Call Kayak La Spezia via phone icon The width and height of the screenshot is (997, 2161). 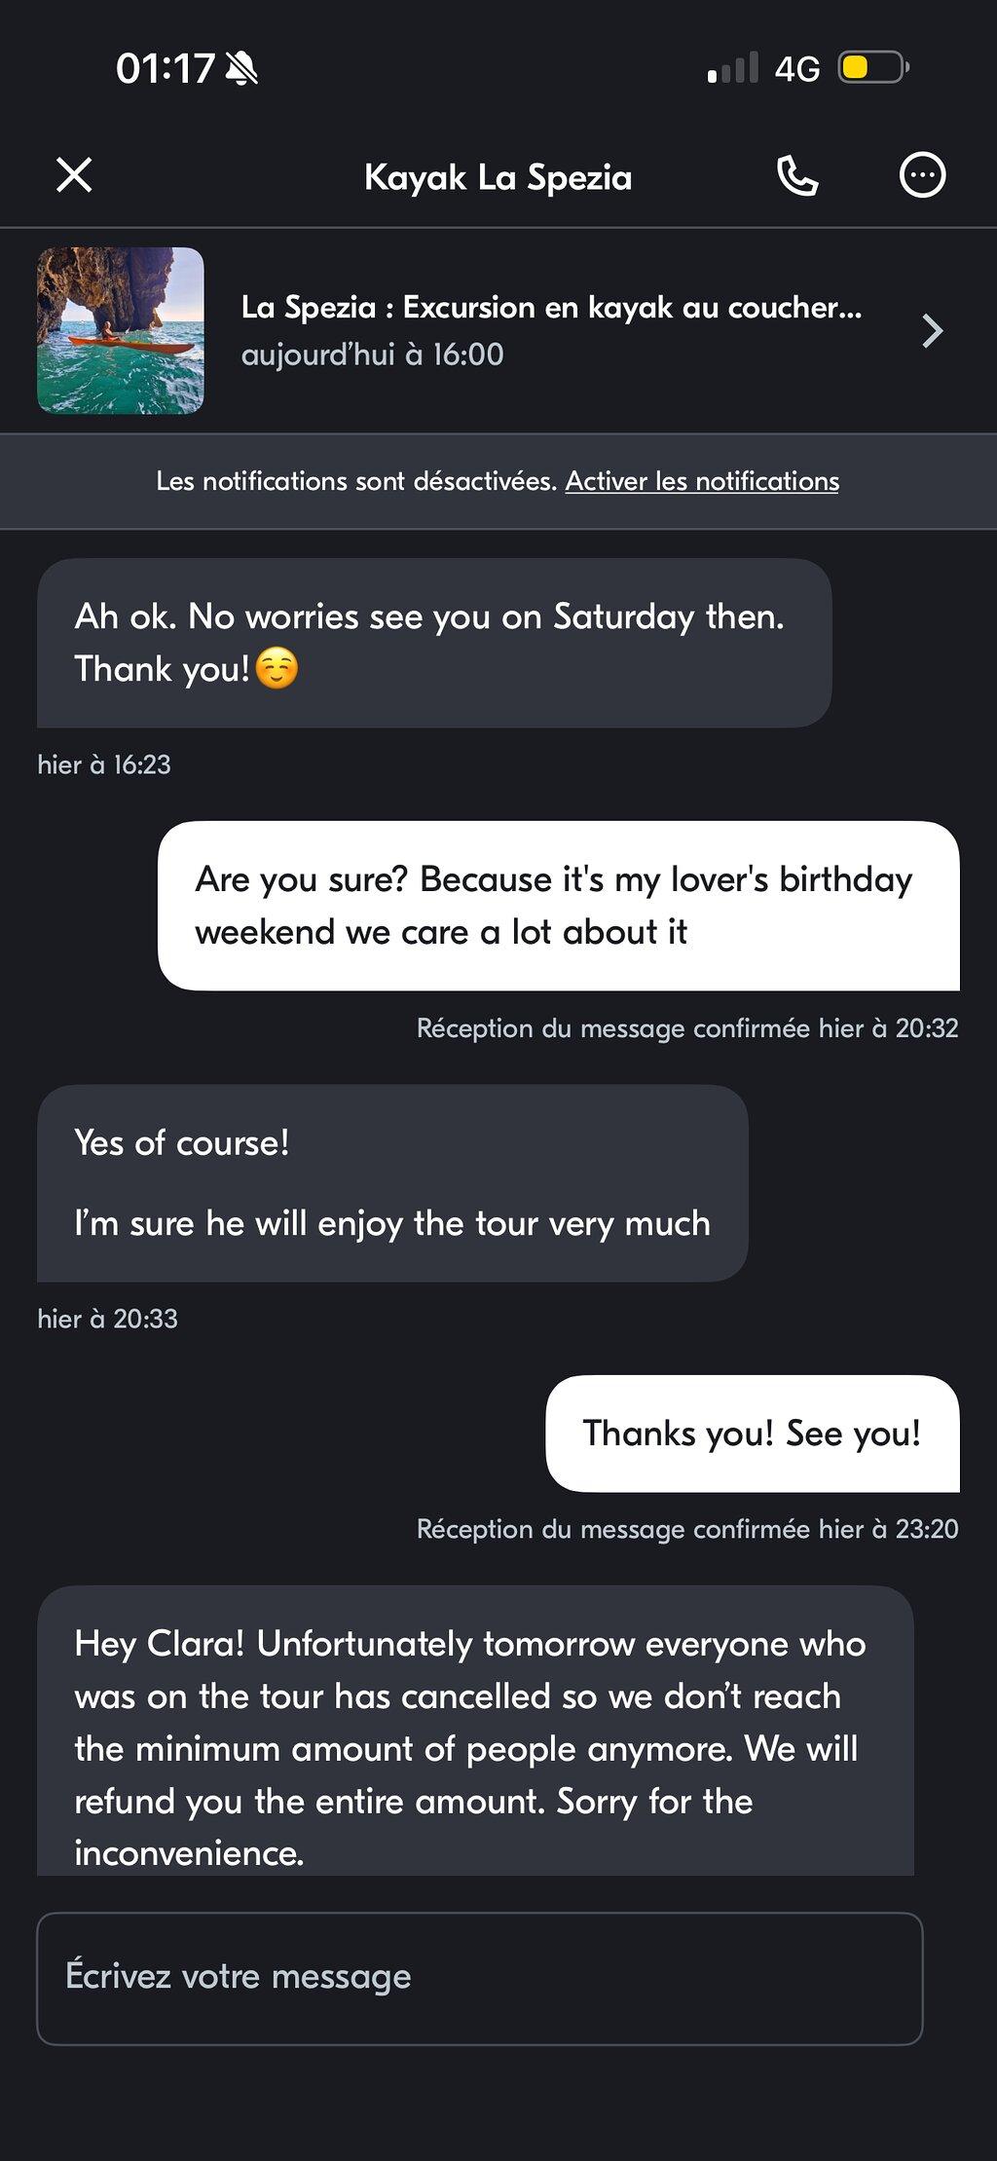[796, 176]
